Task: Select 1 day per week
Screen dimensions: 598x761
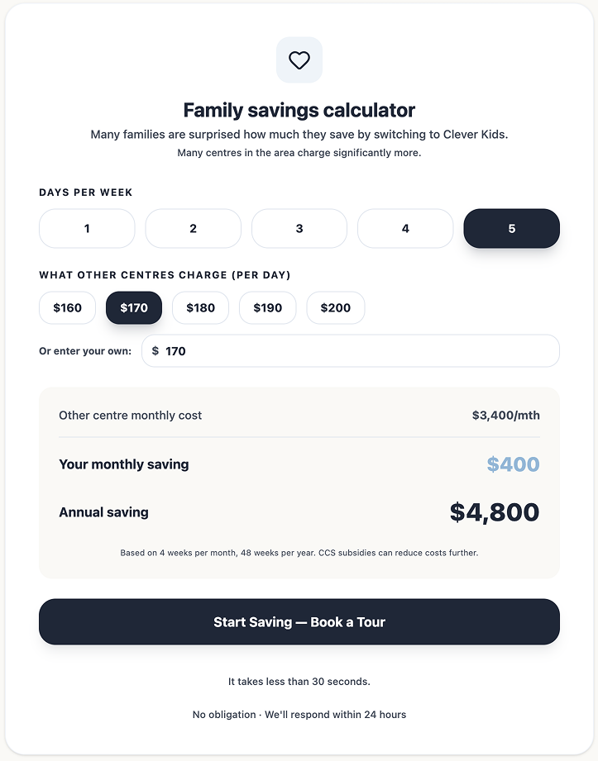Action: (x=87, y=229)
